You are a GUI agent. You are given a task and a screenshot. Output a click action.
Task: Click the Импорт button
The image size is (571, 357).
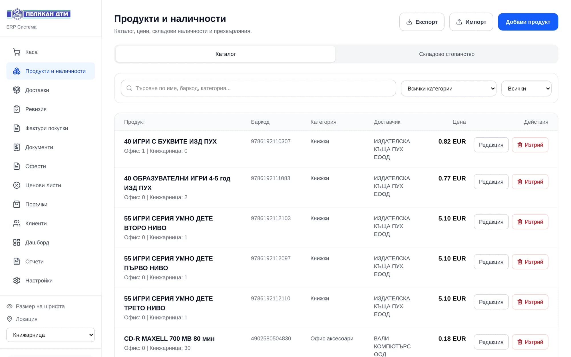coord(471,22)
